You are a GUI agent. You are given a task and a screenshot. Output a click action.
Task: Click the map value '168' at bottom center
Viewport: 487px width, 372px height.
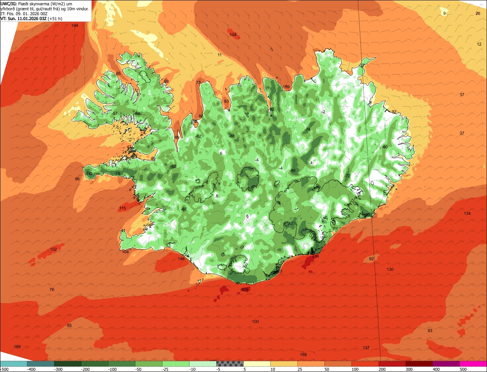pyautogui.click(x=303, y=355)
